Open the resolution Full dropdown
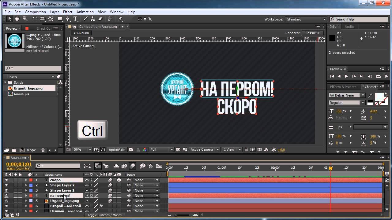The height and width of the screenshot is (220, 392). 161,150
